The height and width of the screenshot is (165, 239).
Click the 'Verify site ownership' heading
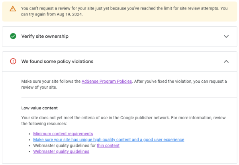pyautogui.click(x=45, y=36)
